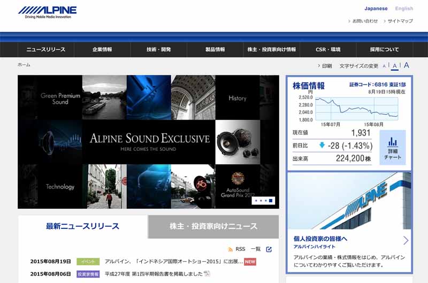Click the PDF icon after 第1四半期報告書
Screen dimensions: 428x283
coord(207,274)
